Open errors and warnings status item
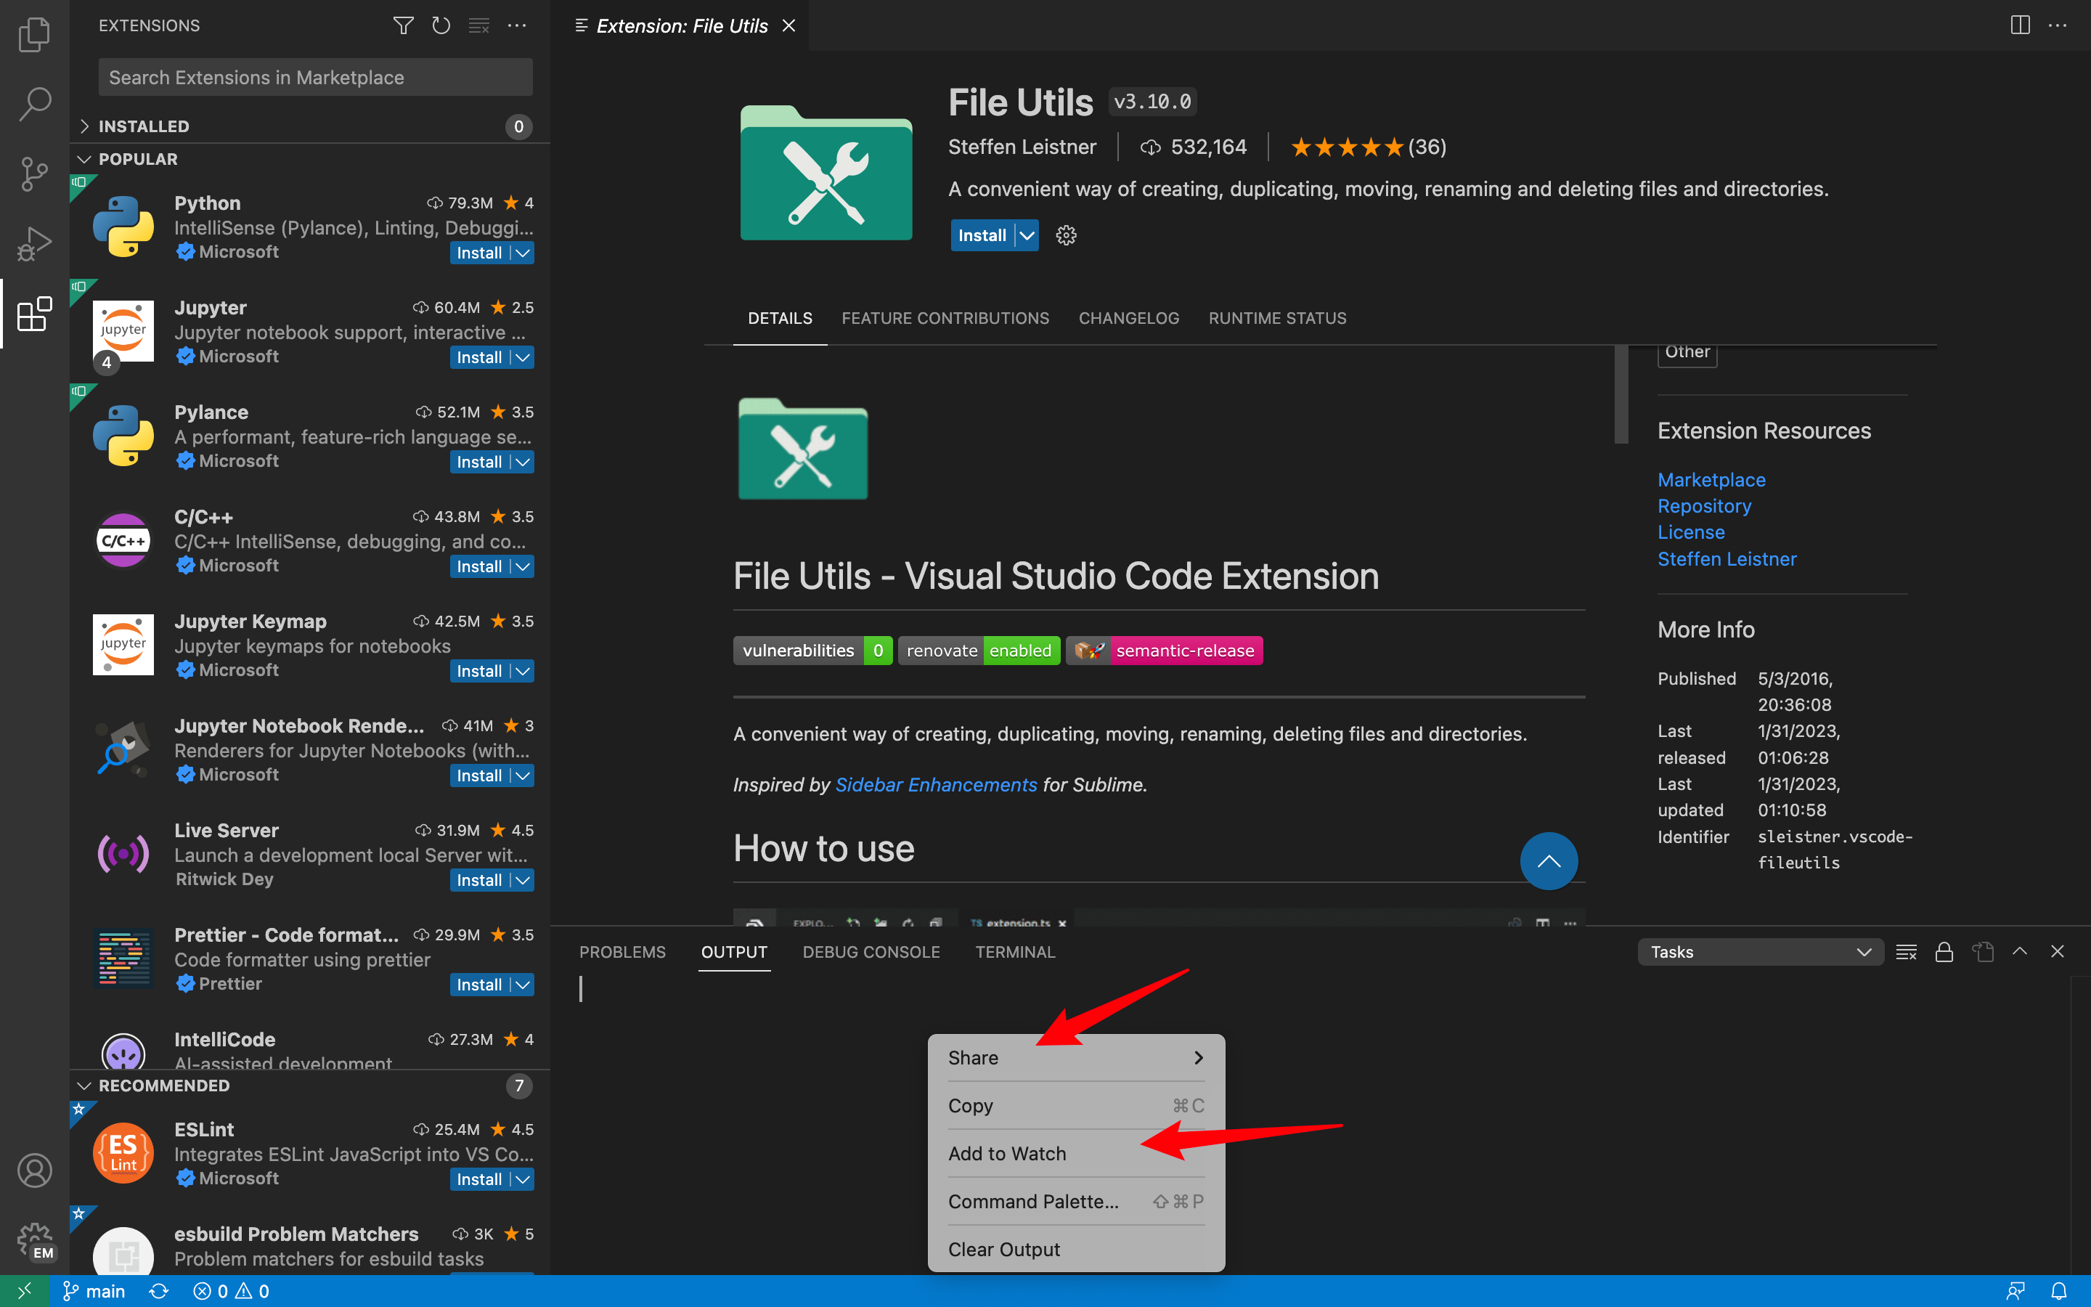Viewport: 2091px width, 1307px height. pyautogui.click(x=232, y=1290)
